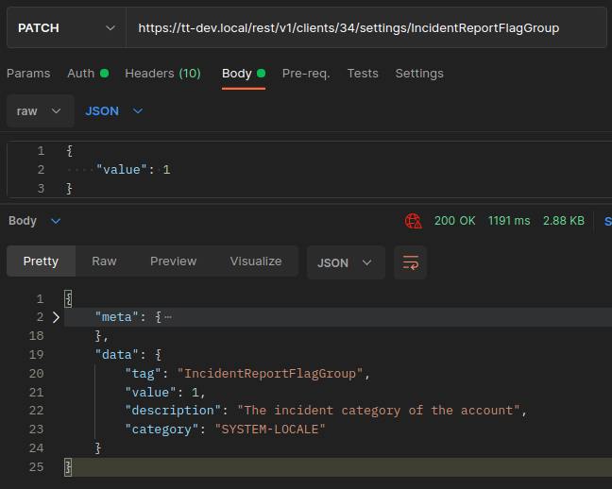Open the raw body type dropdown
Viewport: 612px width, 489px height.
[x=41, y=111]
